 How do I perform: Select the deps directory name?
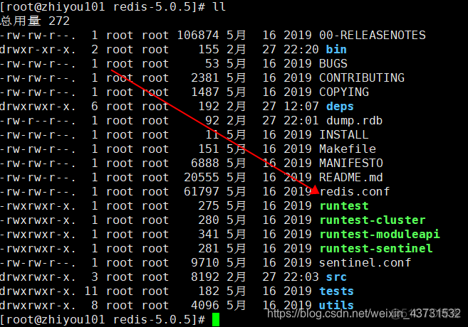[340, 107]
